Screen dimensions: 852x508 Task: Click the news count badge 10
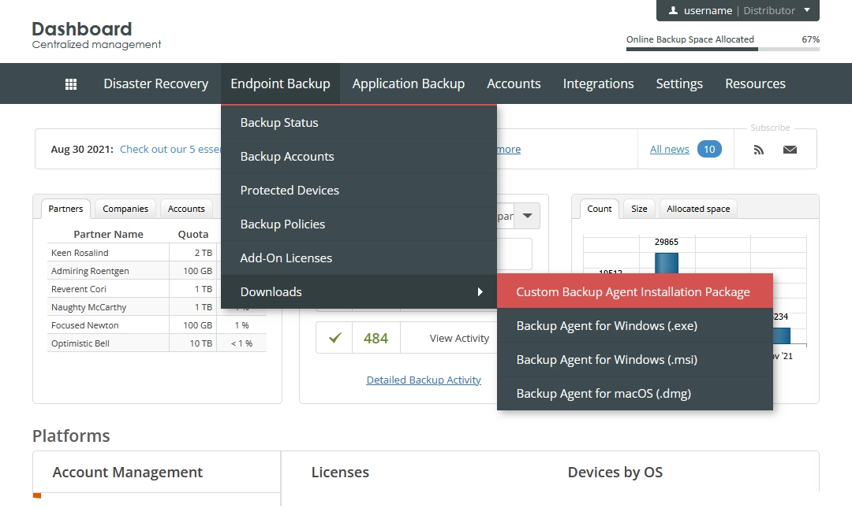pyautogui.click(x=709, y=150)
